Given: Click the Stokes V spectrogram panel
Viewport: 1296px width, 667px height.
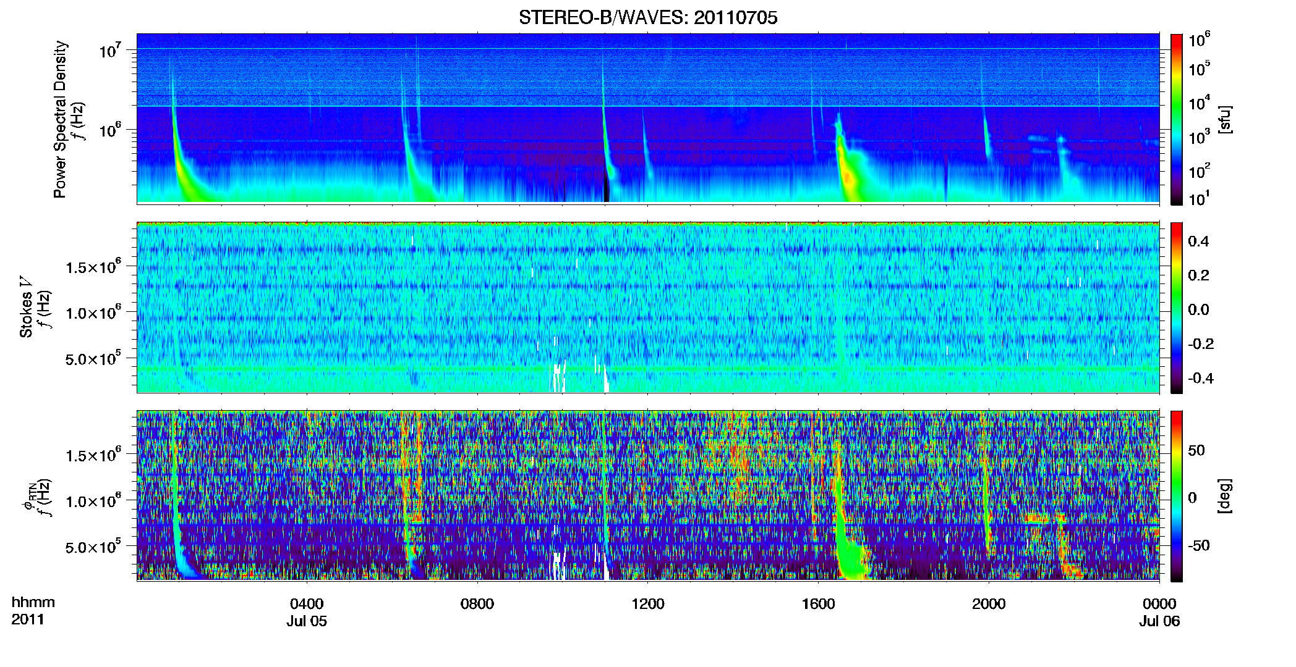Looking at the screenshot, I should pyautogui.click(x=648, y=308).
